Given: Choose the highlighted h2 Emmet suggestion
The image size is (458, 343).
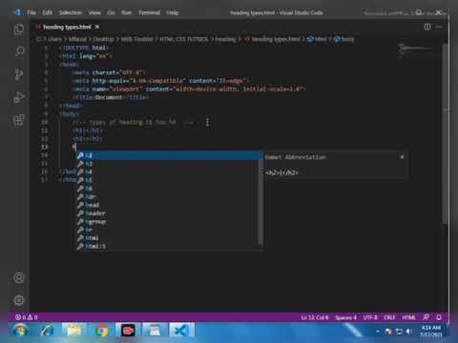Looking at the screenshot, I should click(x=168, y=155).
